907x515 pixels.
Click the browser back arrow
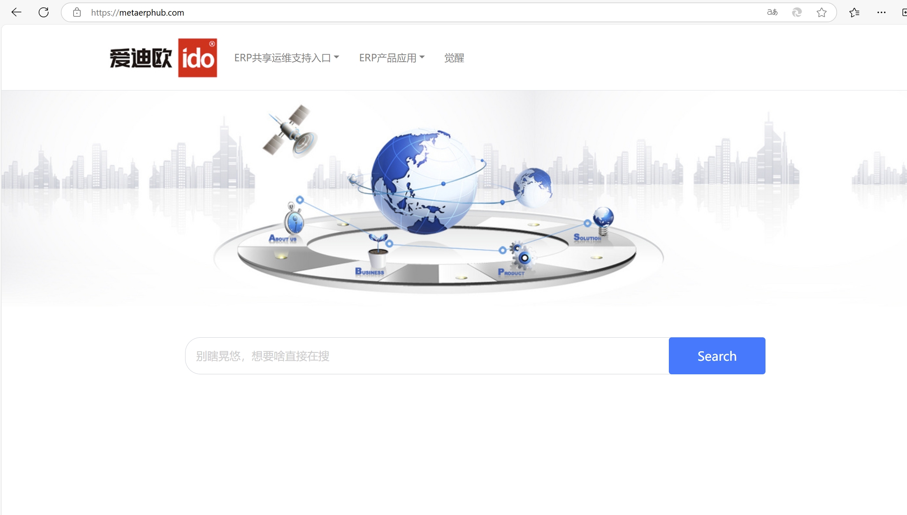[16, 12]
